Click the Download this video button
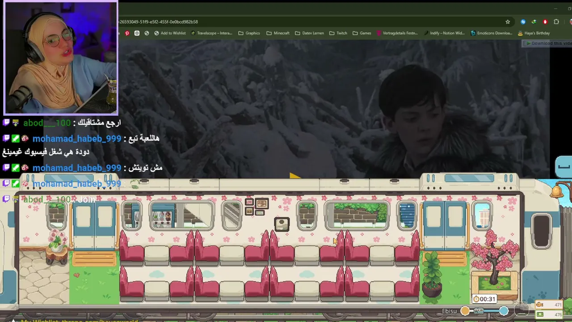The width and height of the screenshot is (572, 322). pyautogui.click(x=547, y=43)
